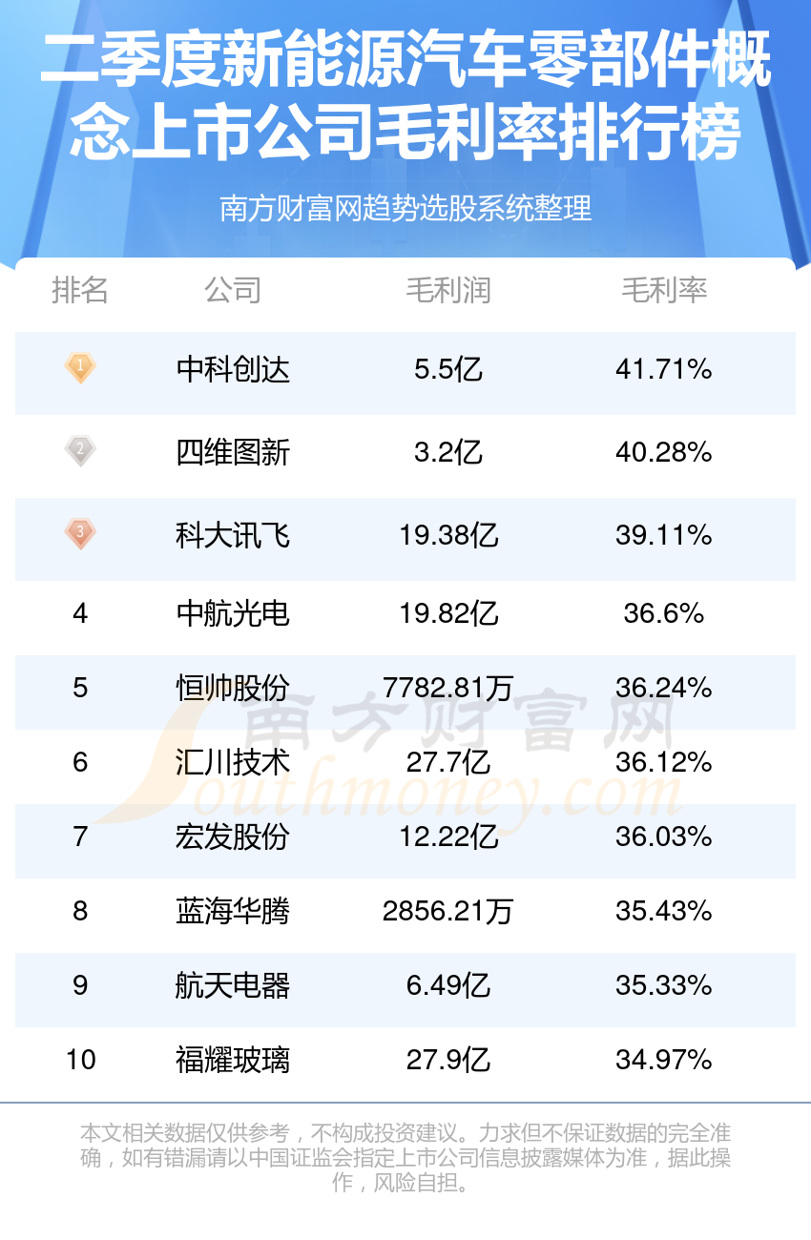Click rank number 10 in the table
The height and width of the screenshot is (1240, 811).
(81, 1060)
